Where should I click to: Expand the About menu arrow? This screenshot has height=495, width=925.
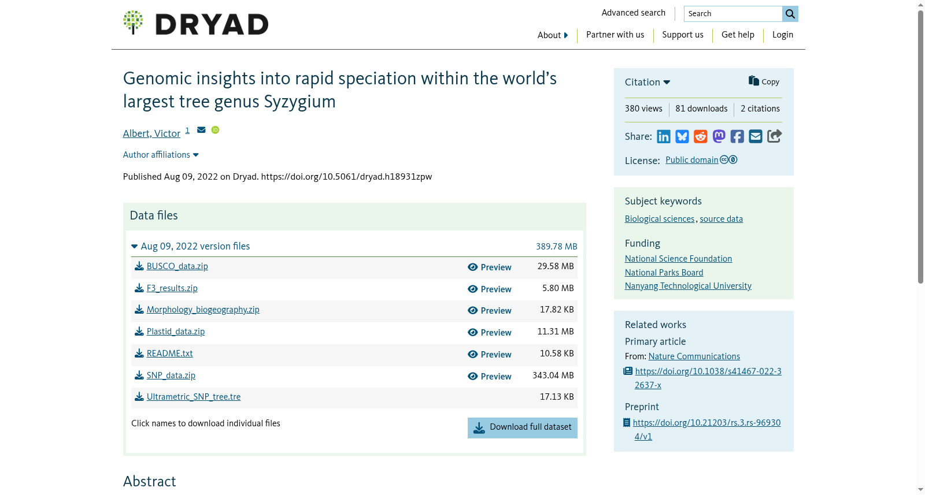tap(566, 35)
